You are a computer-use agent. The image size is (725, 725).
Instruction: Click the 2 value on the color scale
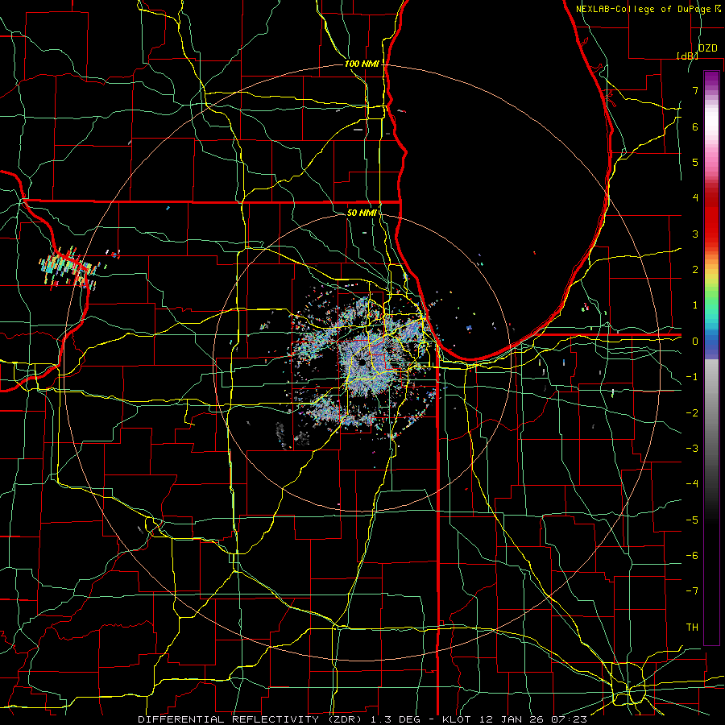pos(695,270)
